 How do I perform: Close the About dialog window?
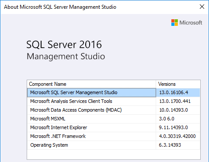202,7
